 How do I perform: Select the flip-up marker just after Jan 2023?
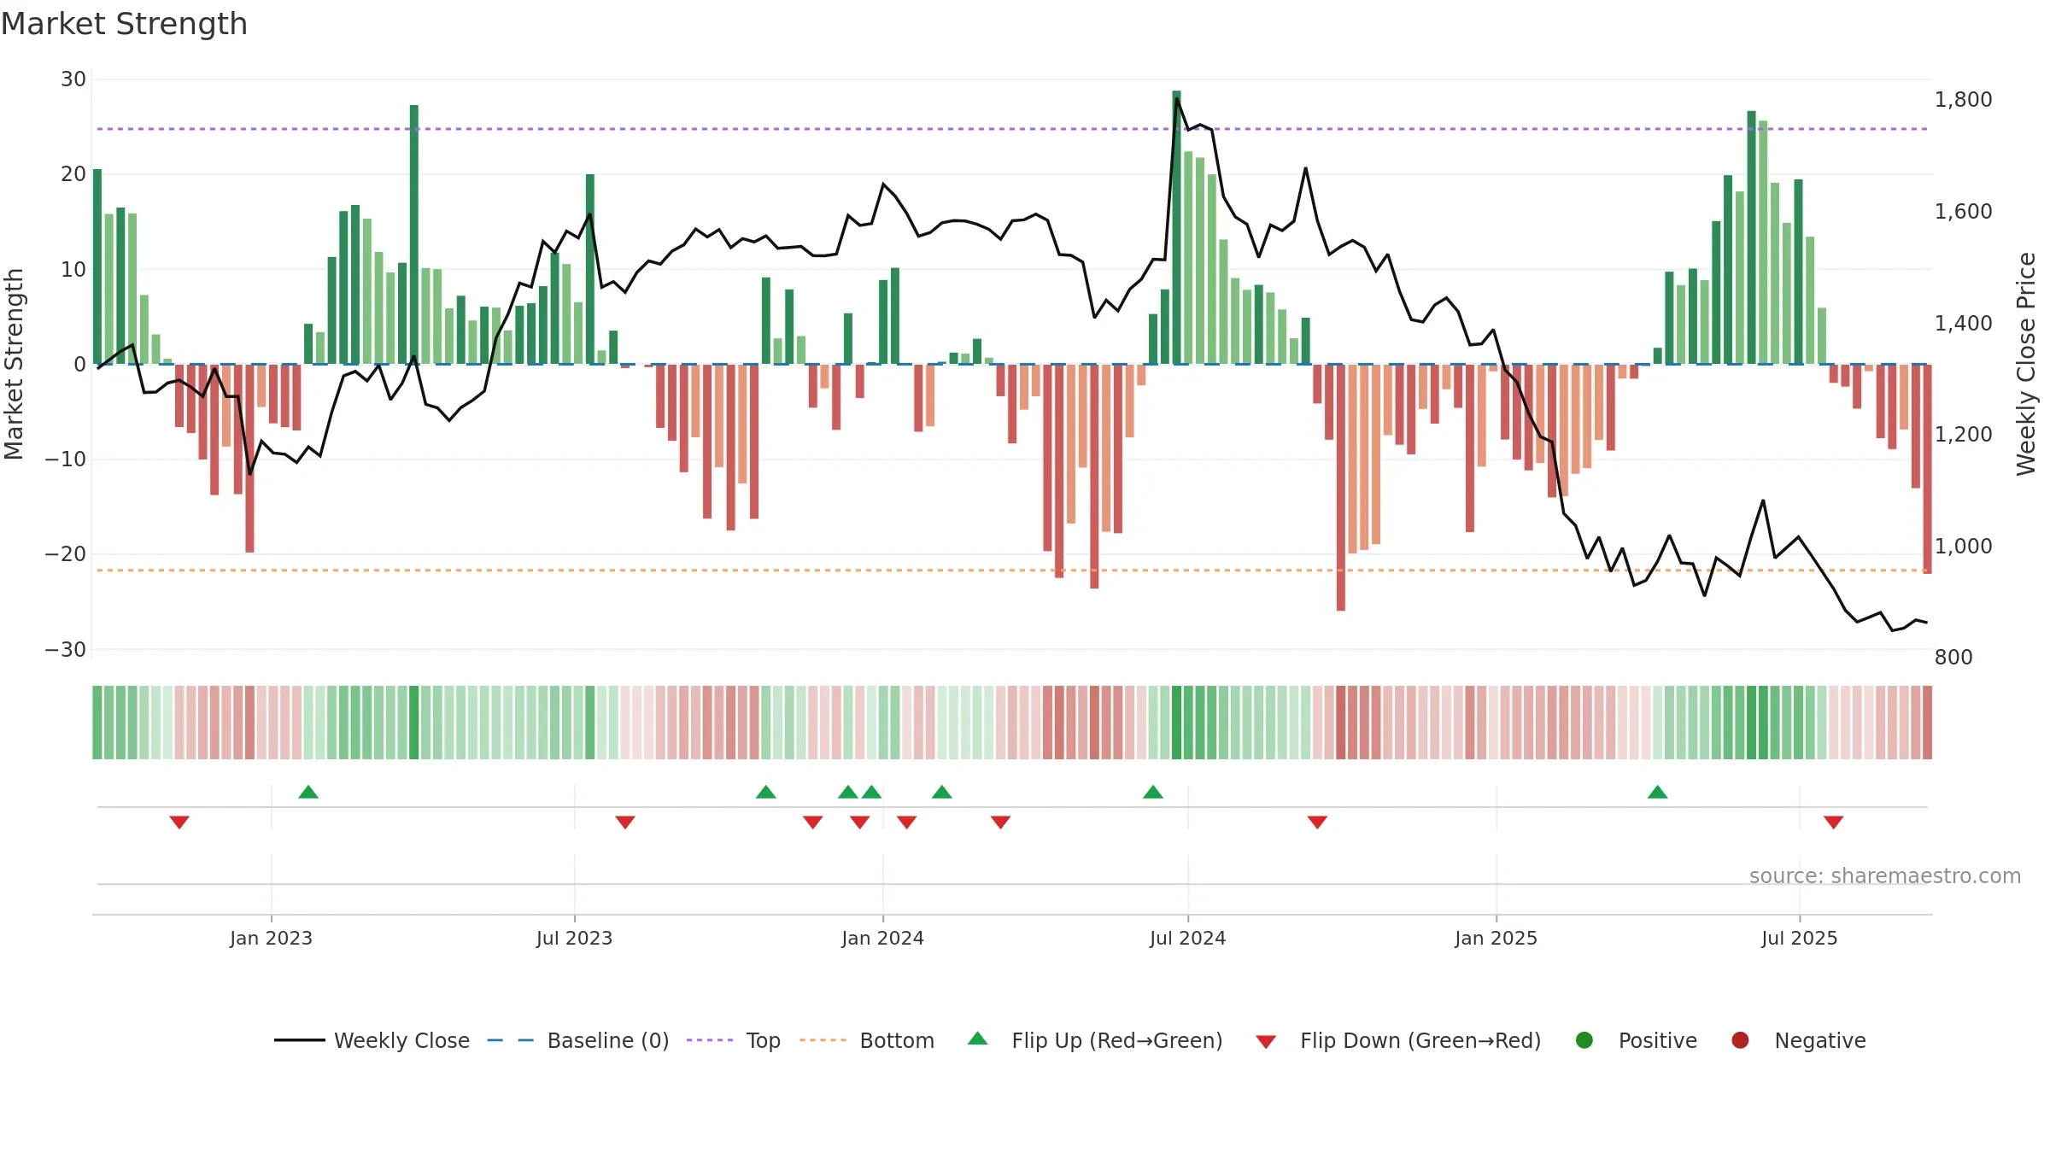(x=308, y=792)
